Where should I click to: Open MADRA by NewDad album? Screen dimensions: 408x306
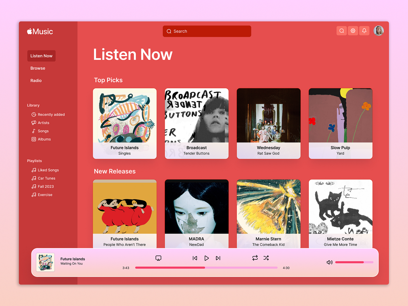pos(197,214)
